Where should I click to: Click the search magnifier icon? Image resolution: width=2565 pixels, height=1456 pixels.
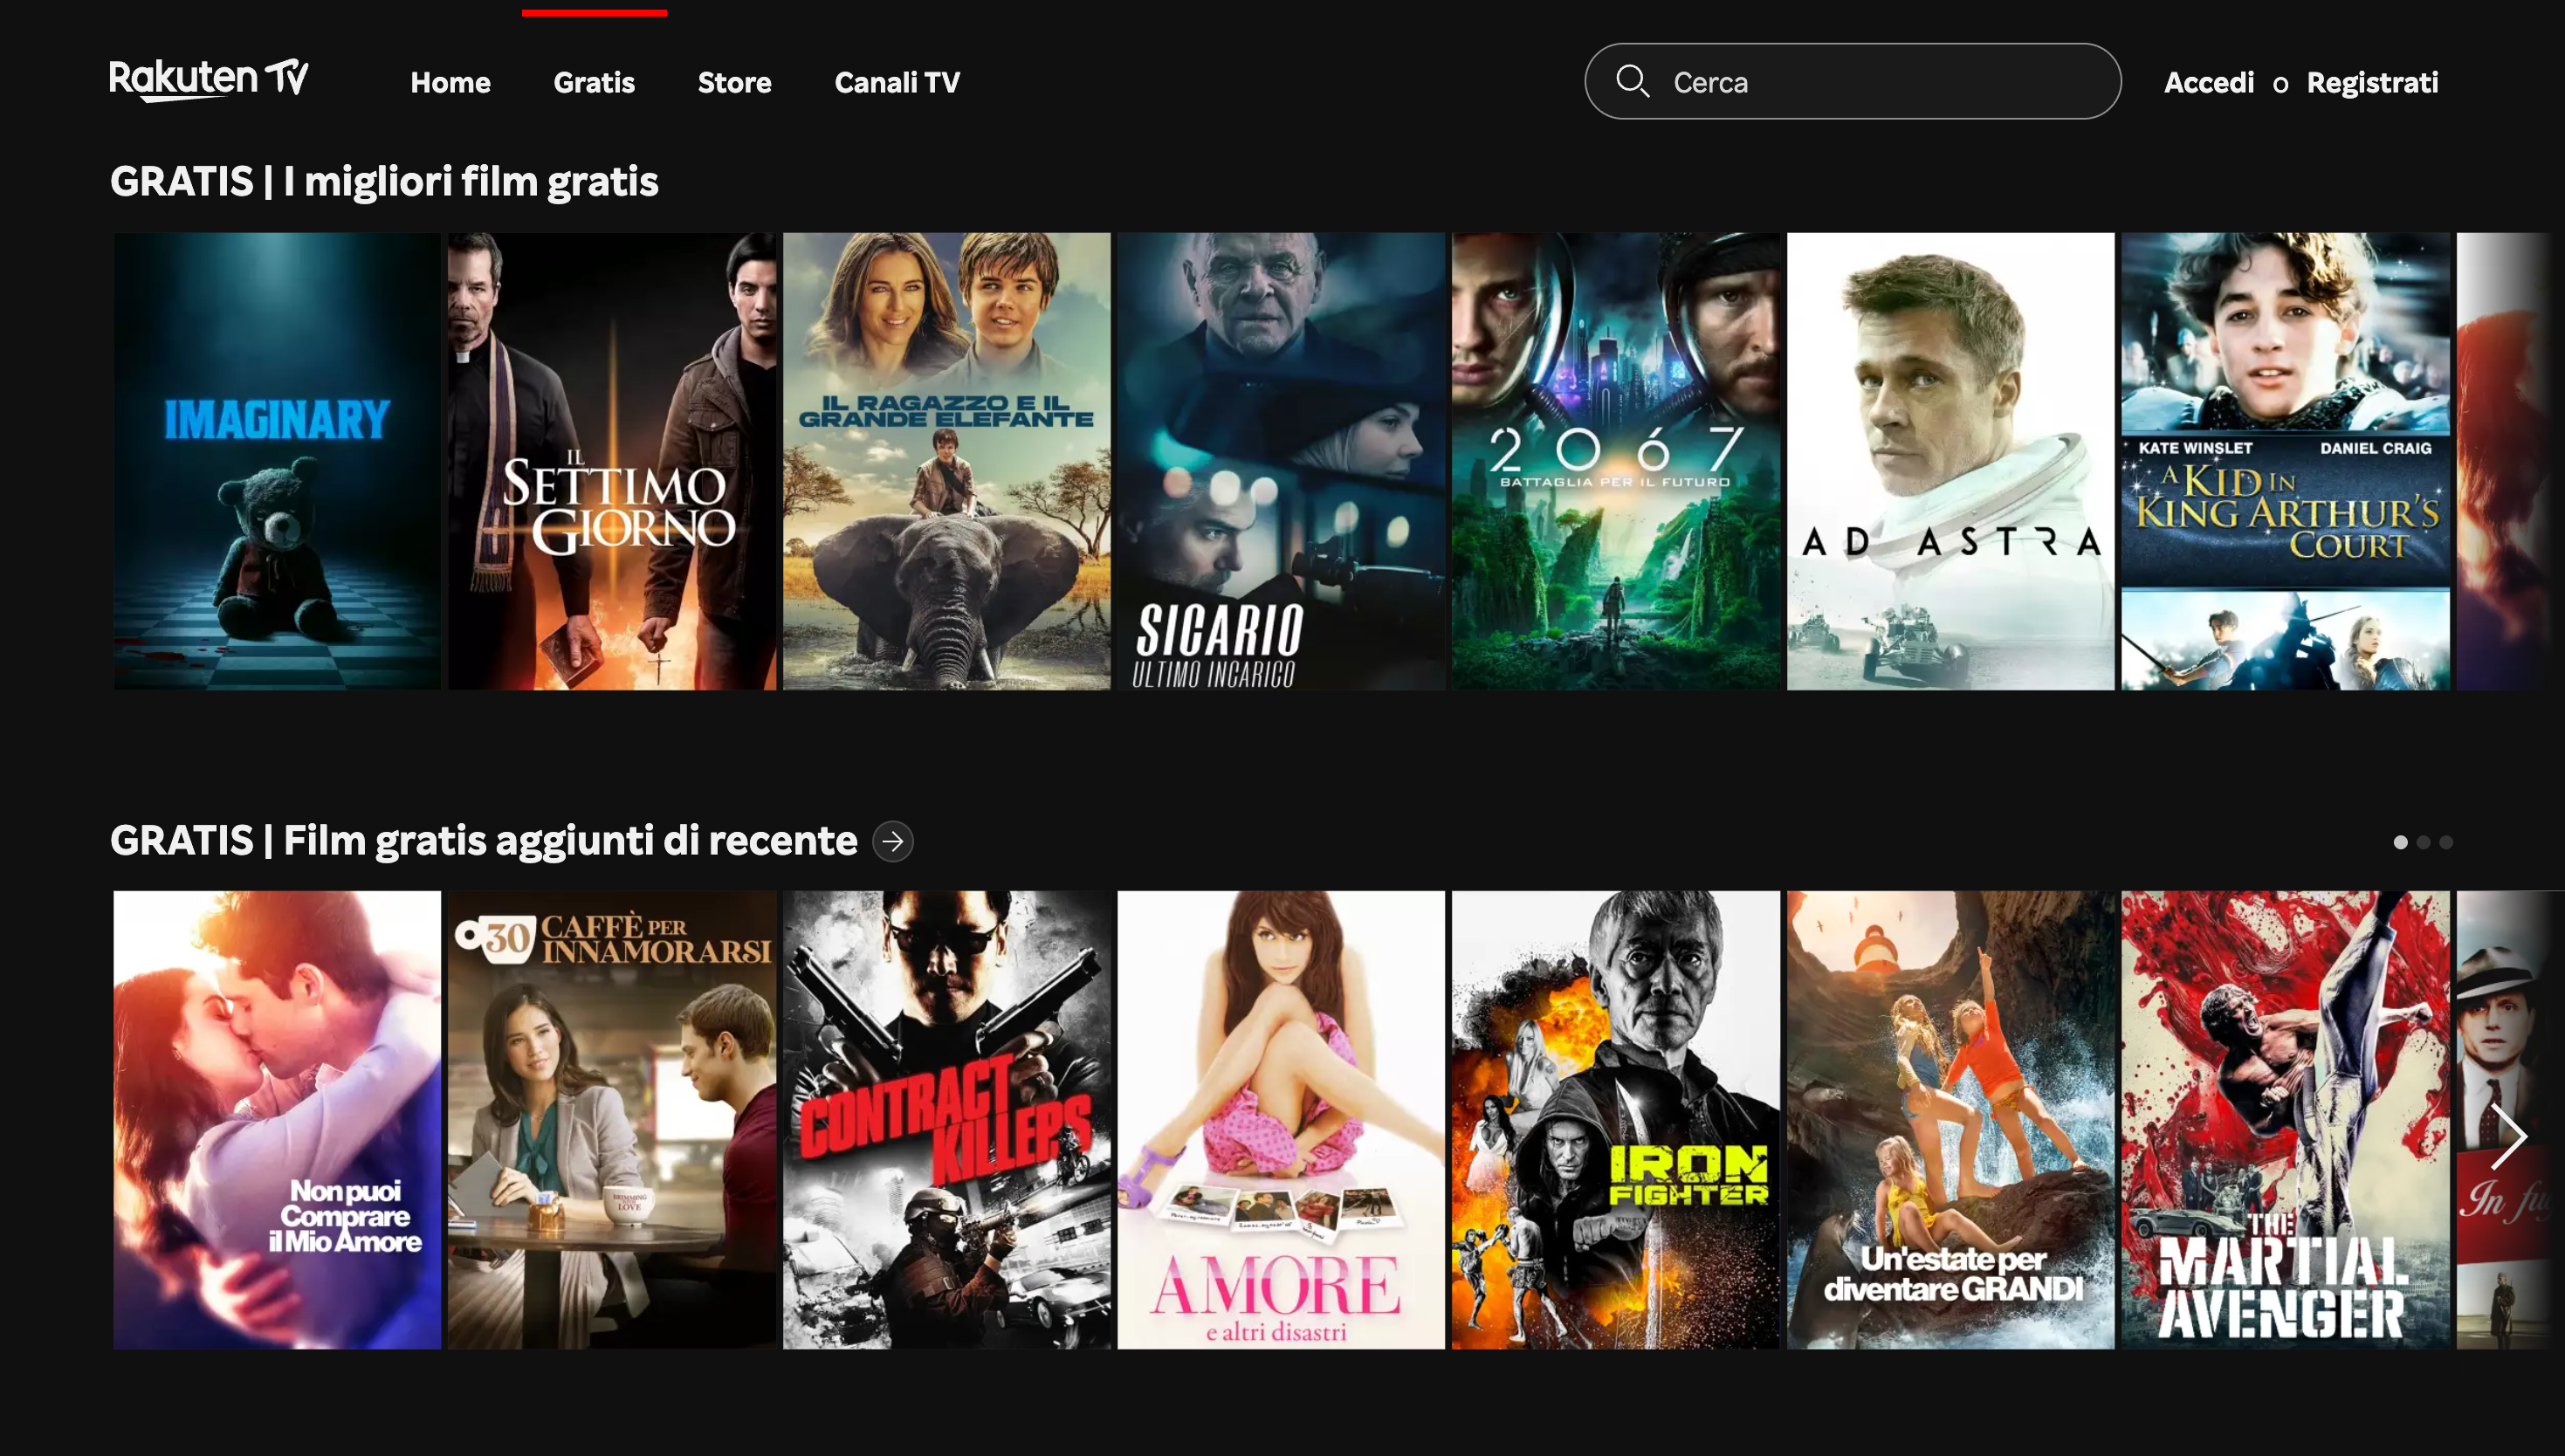click(x=1632, y=81)
